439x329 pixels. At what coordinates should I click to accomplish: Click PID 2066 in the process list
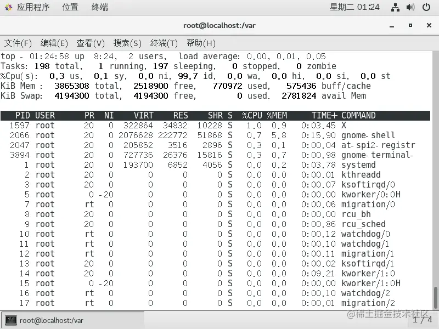(20, 135)
